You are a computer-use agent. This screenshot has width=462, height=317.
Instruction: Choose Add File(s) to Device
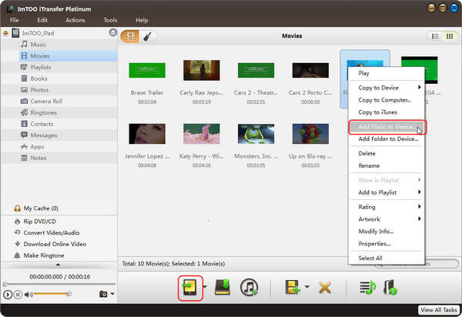pos(386,127)
